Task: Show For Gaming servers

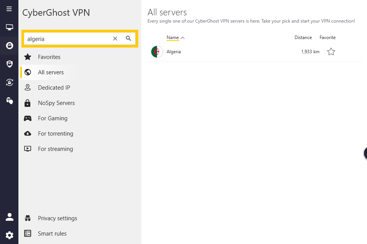Action: [53, 118]
